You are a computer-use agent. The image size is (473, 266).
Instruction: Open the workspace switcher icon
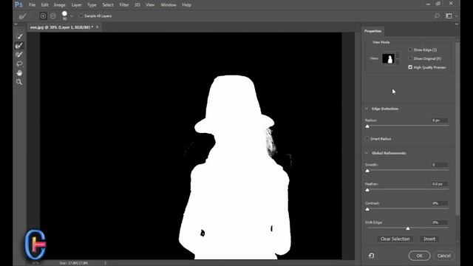click(449, 16)
